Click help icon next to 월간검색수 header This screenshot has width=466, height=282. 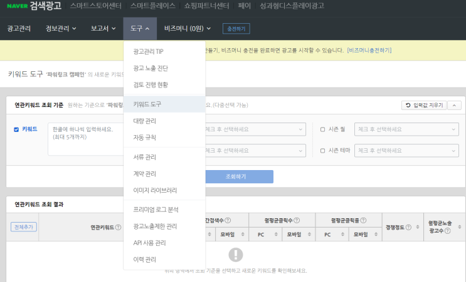[x=228, y=220]
